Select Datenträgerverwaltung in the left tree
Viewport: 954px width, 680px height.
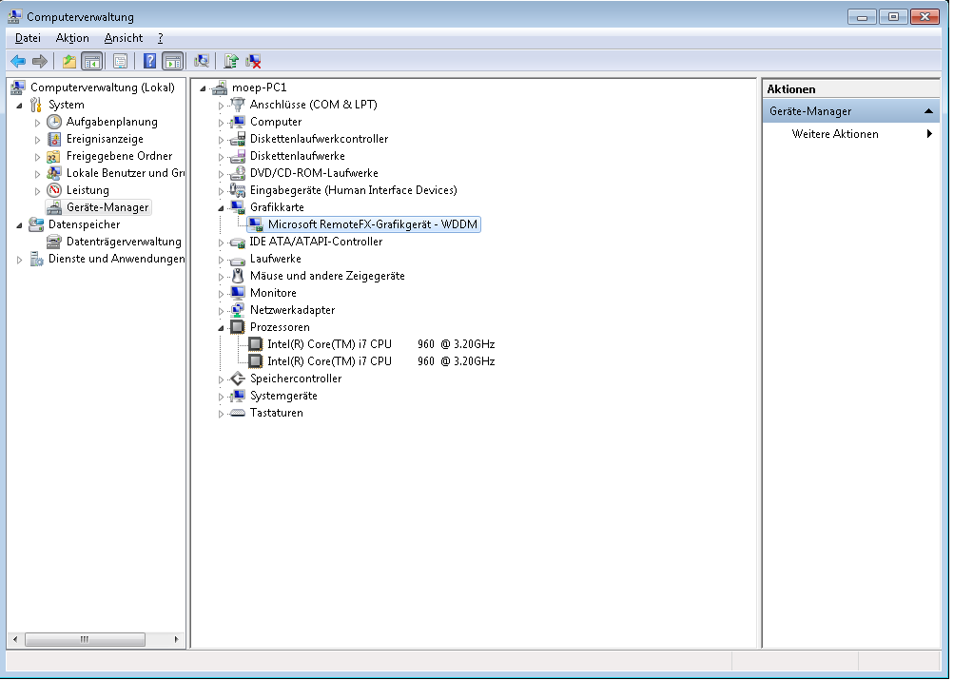click(x=124, y=242)
